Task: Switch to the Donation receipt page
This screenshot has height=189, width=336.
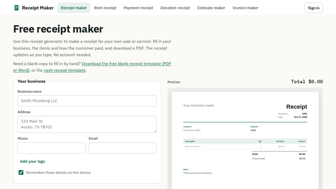Action: tap(175, 8)
